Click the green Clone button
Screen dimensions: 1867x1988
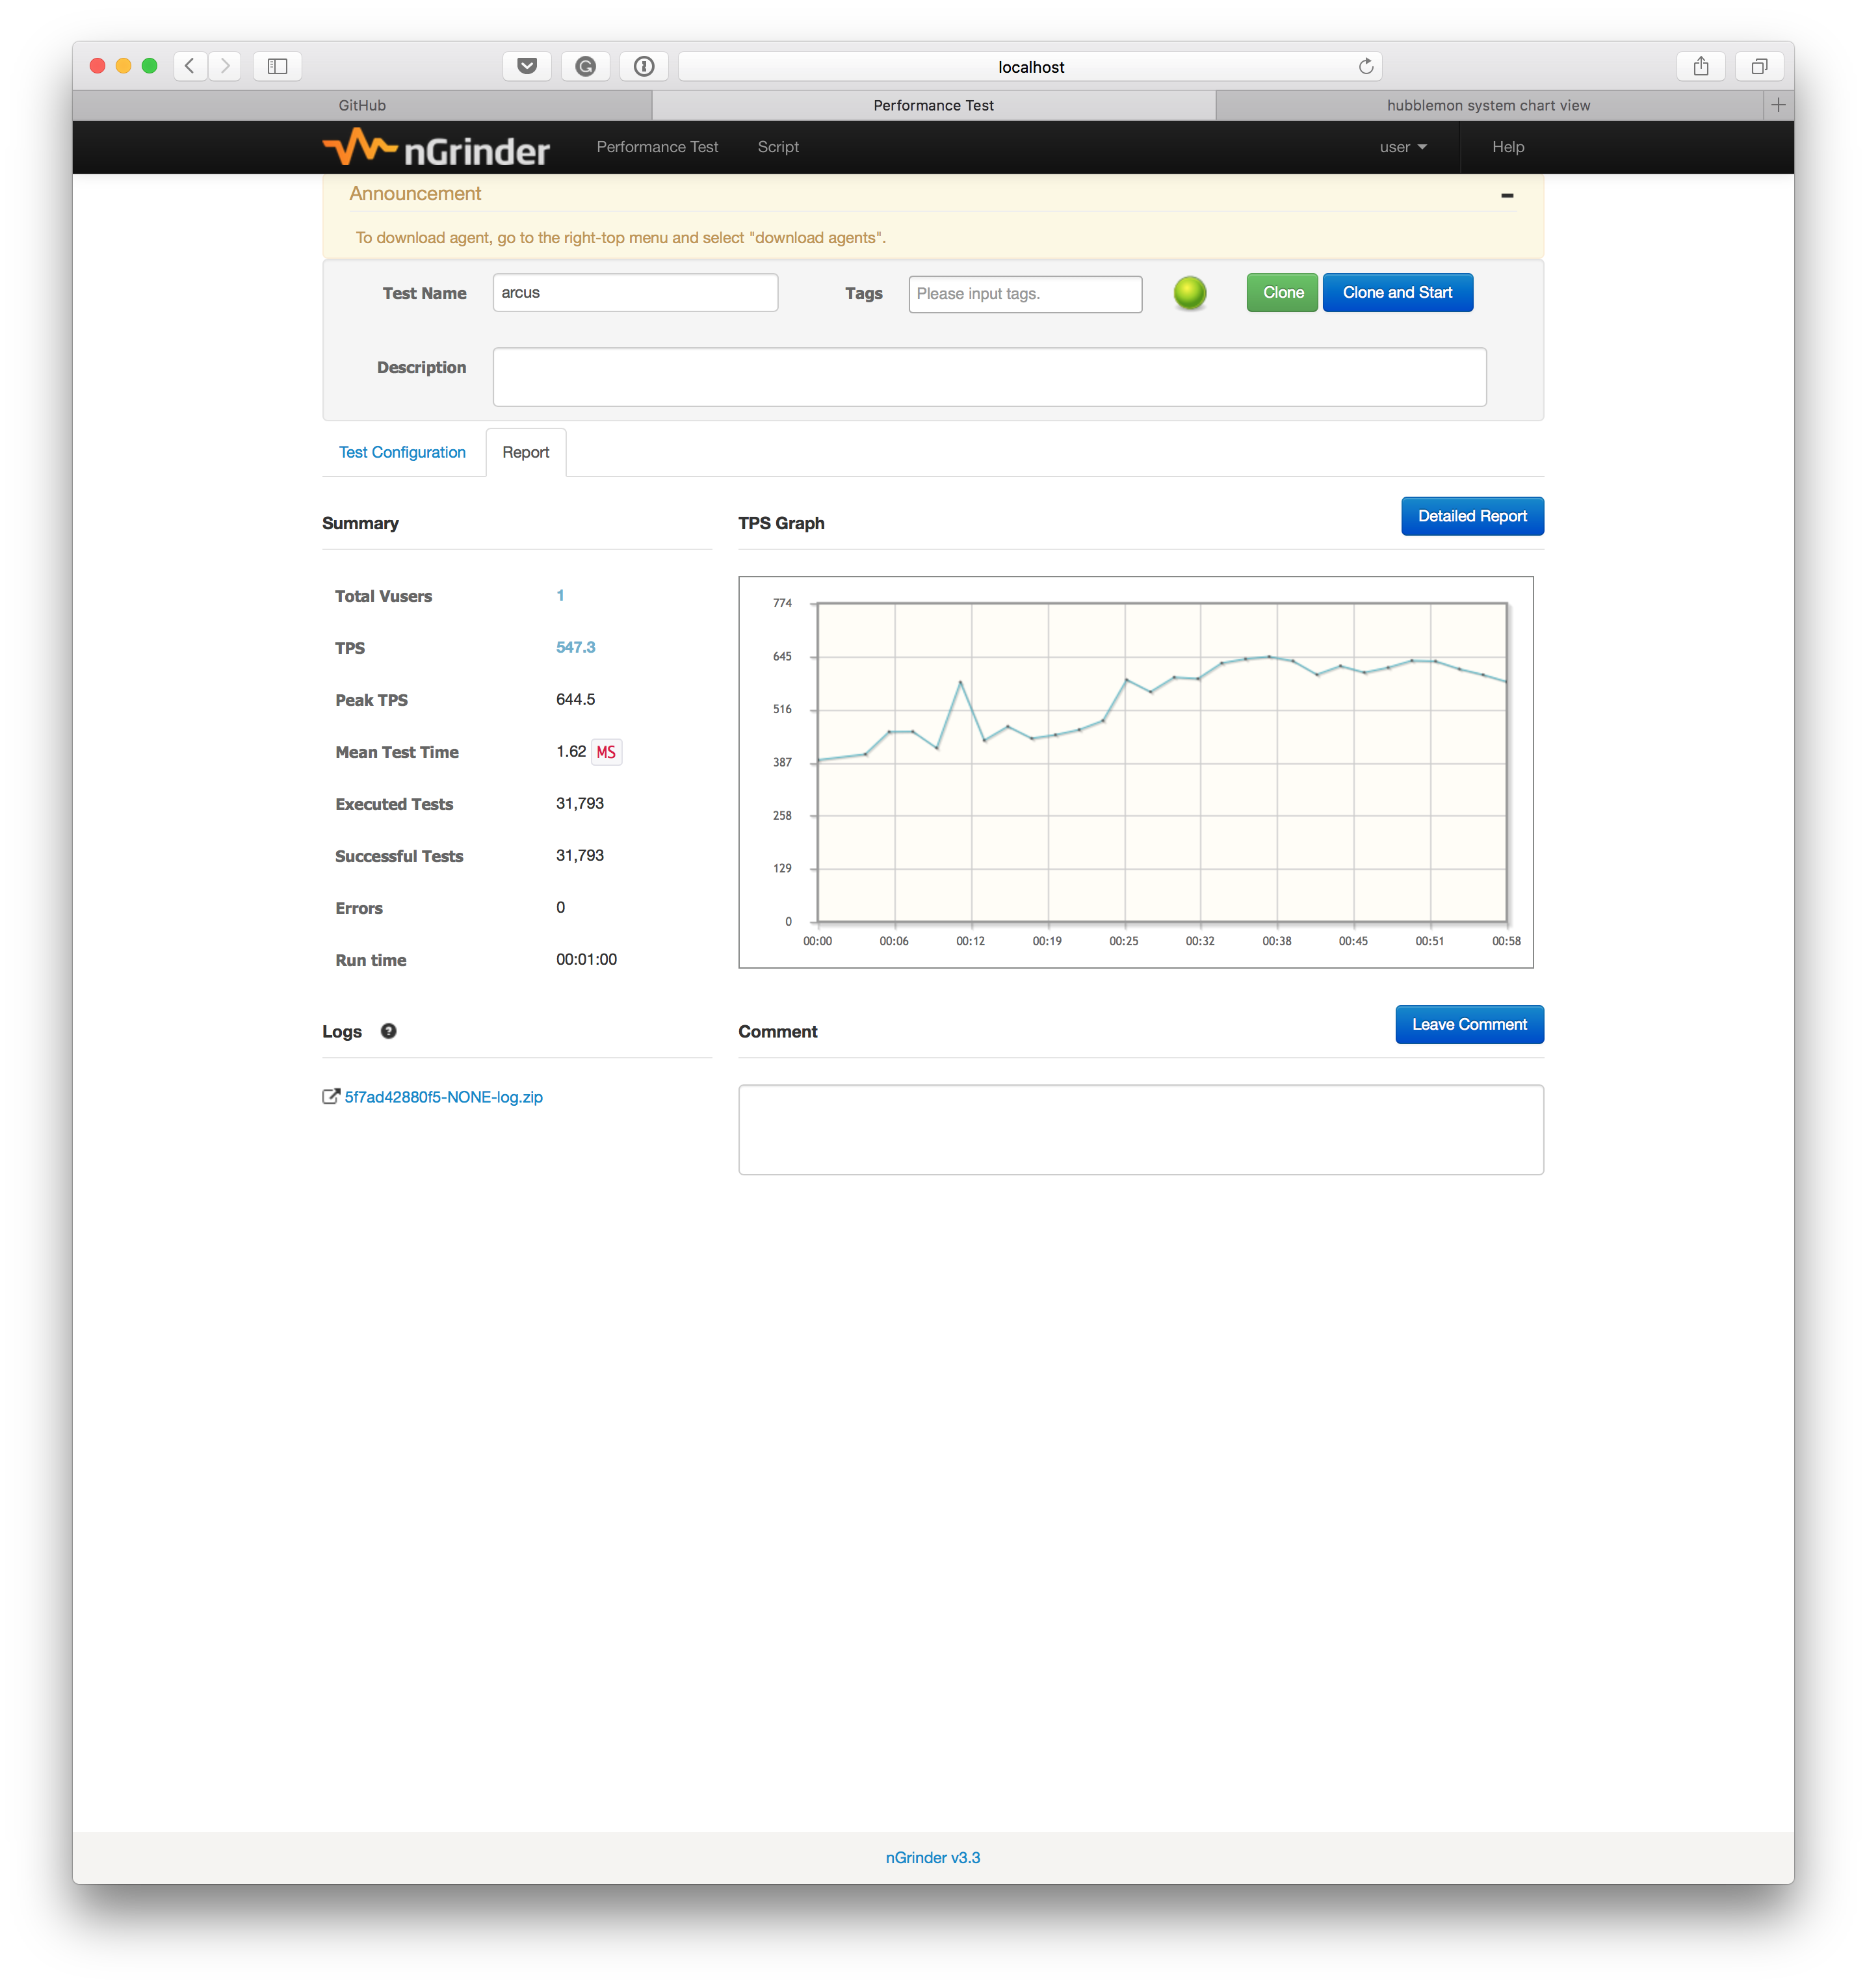pyautogui.click(x=1281, y=293)
